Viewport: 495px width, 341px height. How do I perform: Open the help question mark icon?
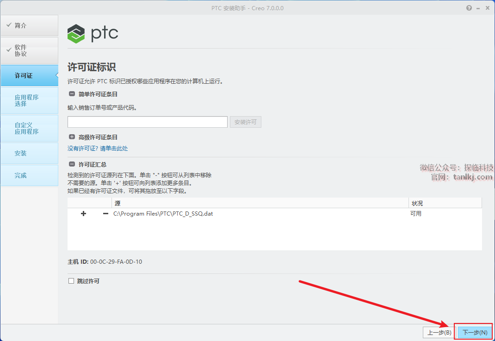[x=469, y=8]
